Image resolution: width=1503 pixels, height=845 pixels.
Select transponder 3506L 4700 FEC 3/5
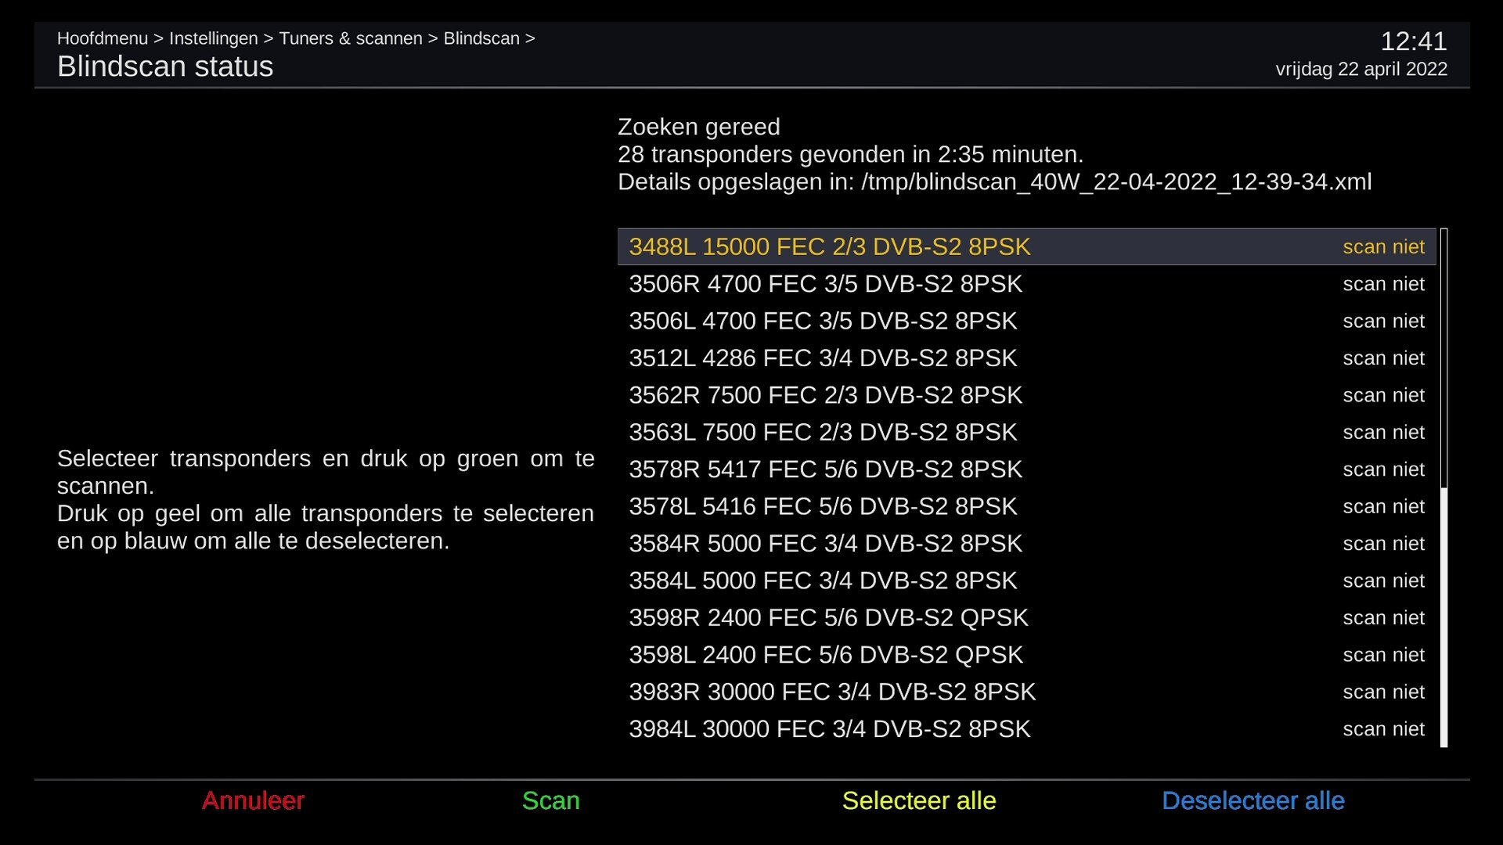coord(823,321)
